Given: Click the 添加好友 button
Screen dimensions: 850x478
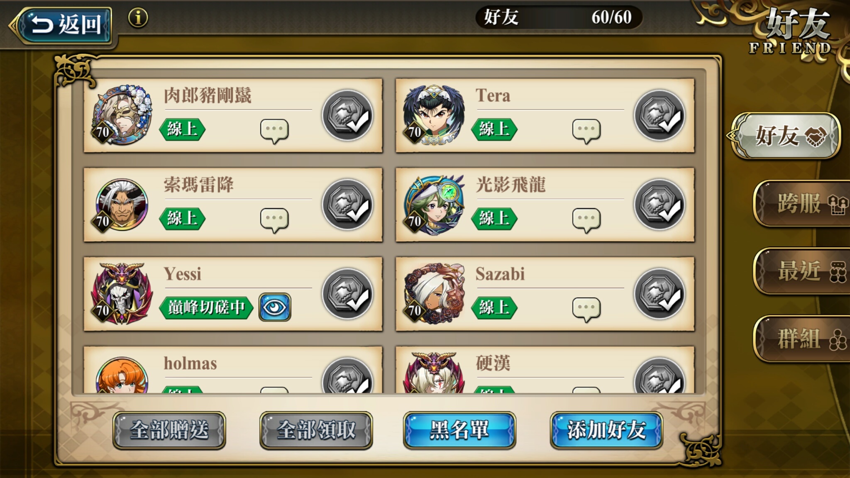Looking at the screenshot, I should 606,430.
